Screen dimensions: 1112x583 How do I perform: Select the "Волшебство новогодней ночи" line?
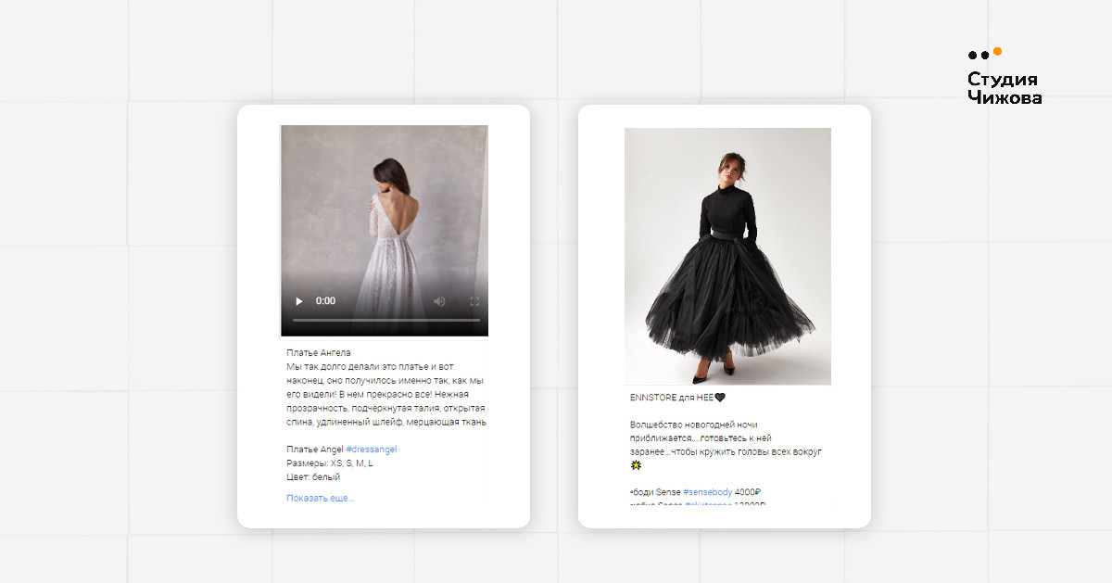point(693,425)
